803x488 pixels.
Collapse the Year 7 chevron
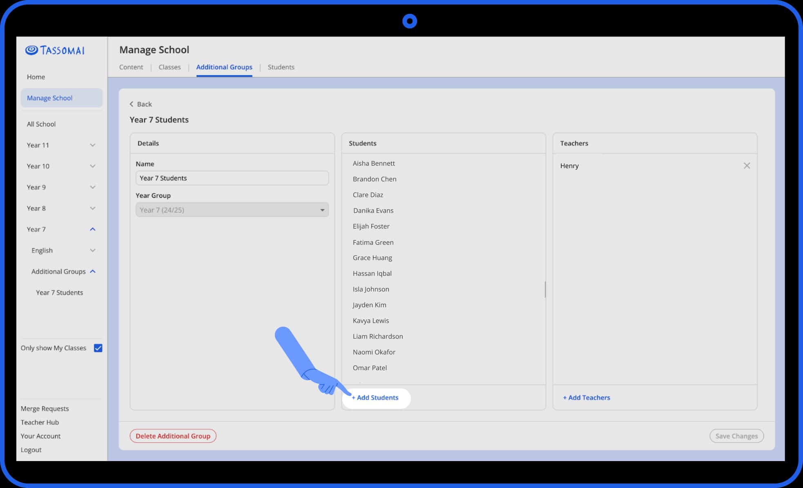[93, 229]
